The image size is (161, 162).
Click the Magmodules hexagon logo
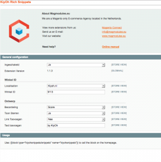point(19,31)
